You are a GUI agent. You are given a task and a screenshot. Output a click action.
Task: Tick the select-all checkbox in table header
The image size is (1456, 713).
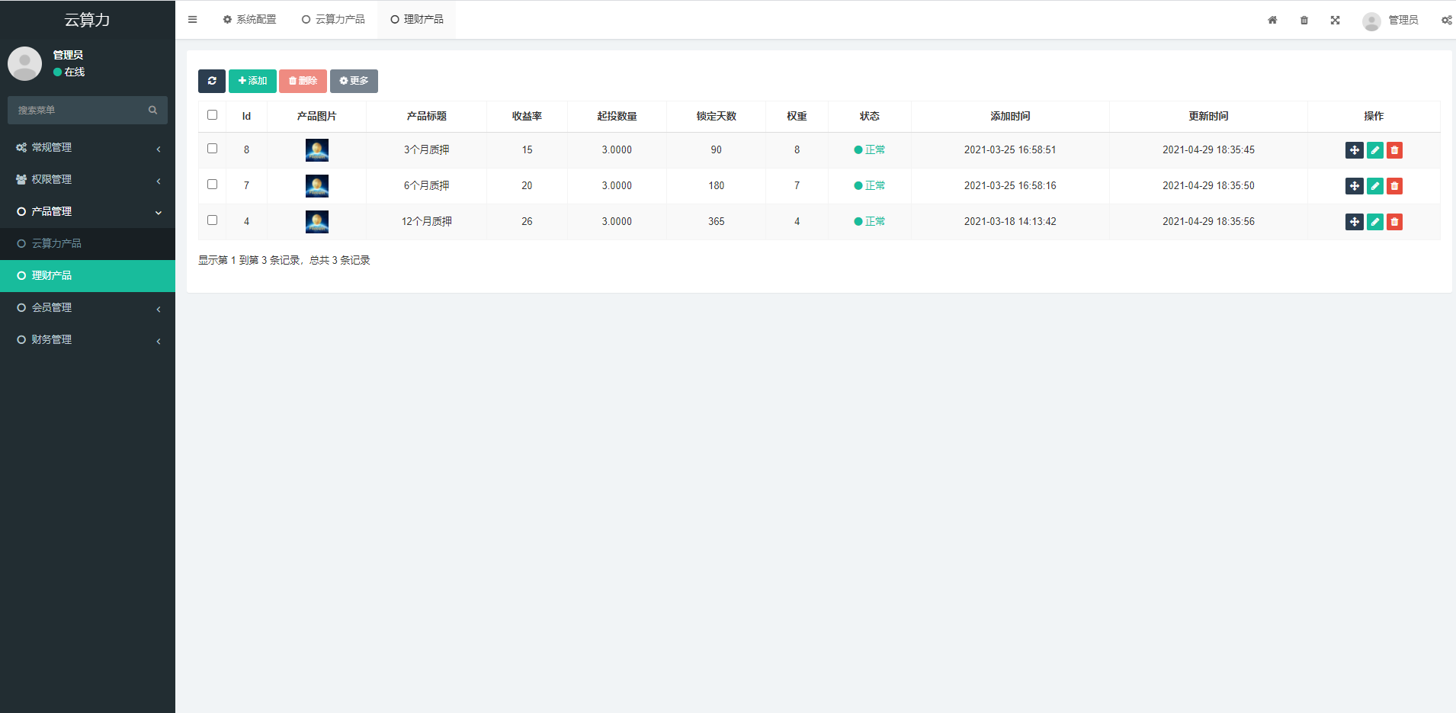213,114
